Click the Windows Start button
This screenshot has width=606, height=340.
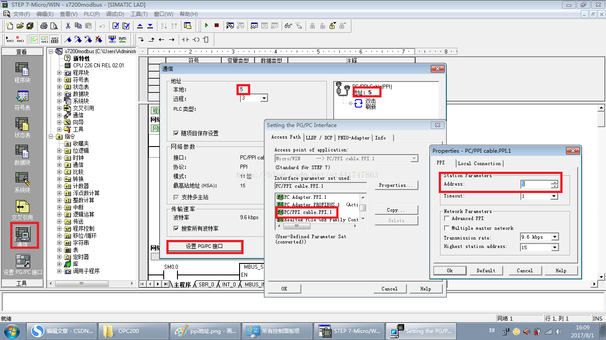tap(12, 331)
